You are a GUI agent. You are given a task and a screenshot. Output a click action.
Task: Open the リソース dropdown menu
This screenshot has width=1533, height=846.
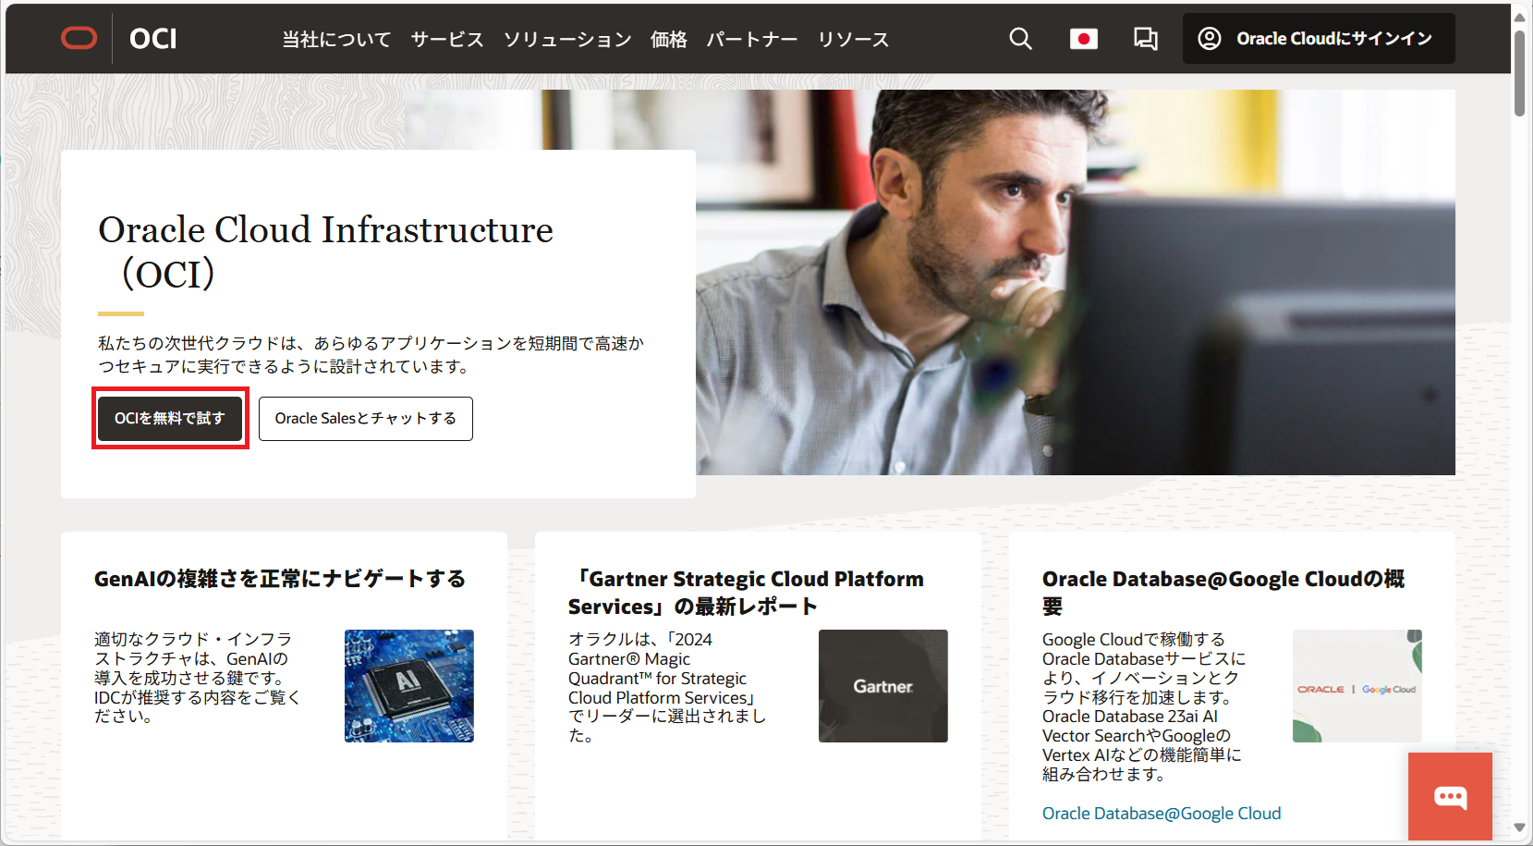pyautogui.click(x=852, y=40)
